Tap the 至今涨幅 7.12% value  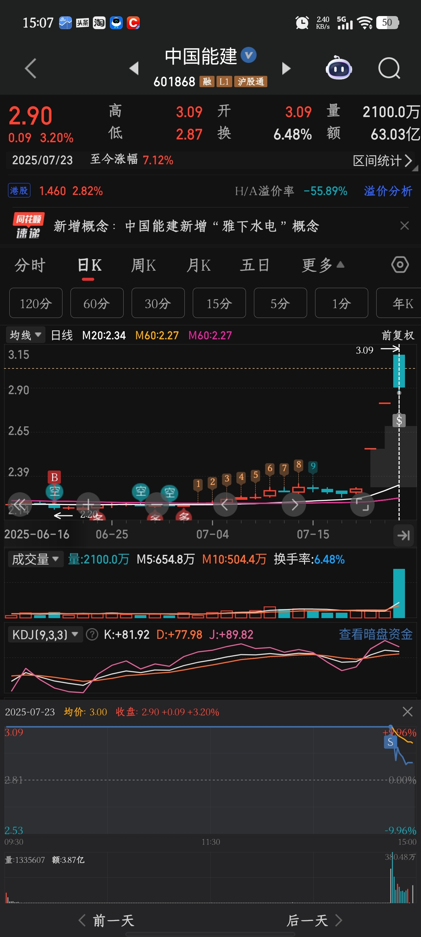click(158, 160)
